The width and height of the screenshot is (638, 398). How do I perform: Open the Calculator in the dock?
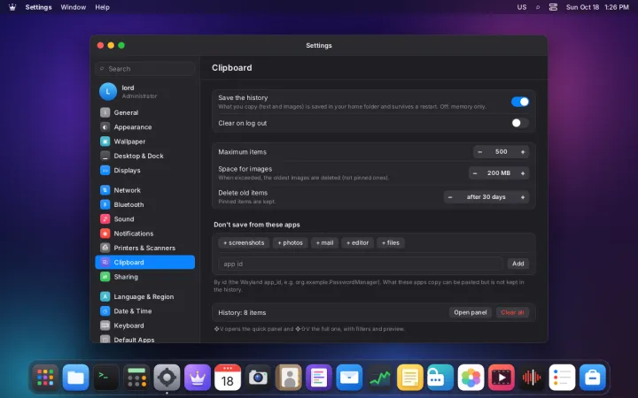[x=136, y=378]
